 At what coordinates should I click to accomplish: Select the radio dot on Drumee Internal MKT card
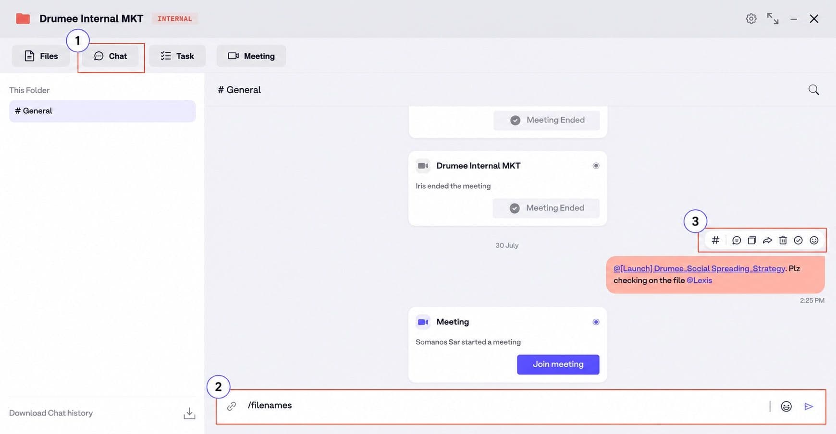[596, 166]
